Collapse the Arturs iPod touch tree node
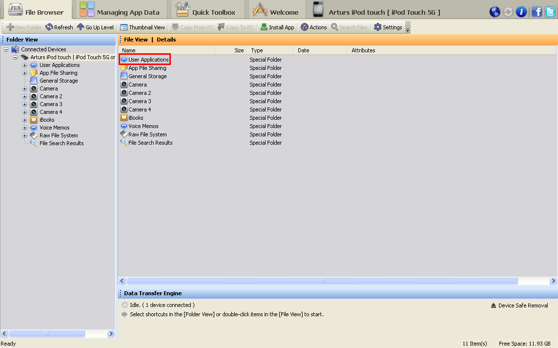This screenshot has width=558, height=348. [x=15, y=57]
